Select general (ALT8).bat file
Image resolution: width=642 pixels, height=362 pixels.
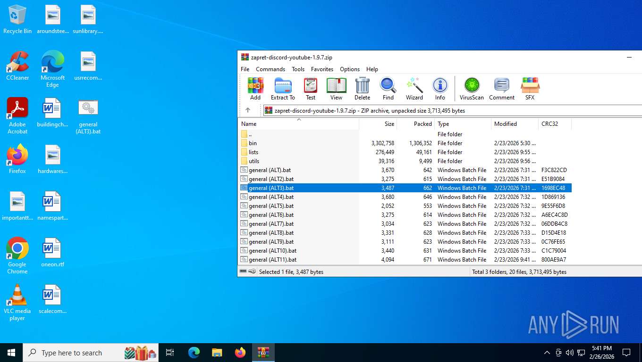405,233
